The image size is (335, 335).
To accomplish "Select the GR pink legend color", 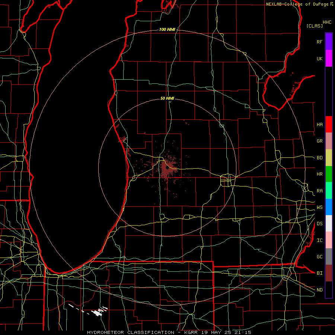I will (329, 141).
